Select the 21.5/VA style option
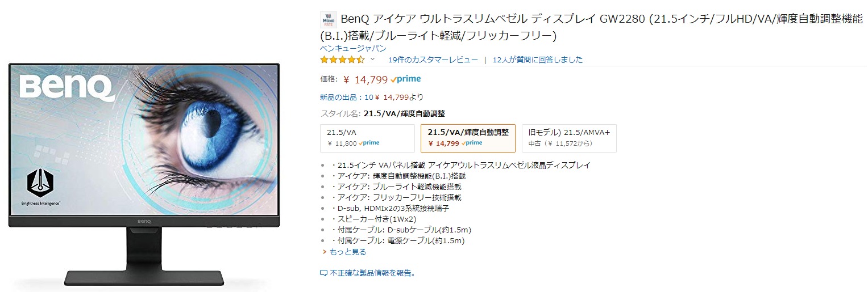Viewport: 868px width, 292px height. coord(367,138)
